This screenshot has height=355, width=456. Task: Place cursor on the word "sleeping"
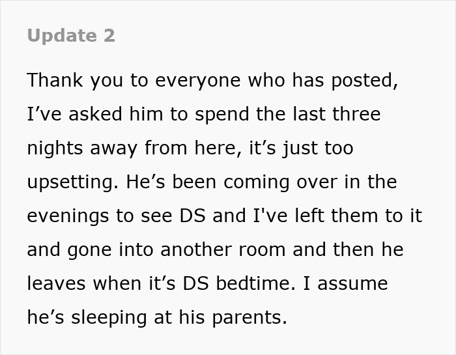[109, 319]
